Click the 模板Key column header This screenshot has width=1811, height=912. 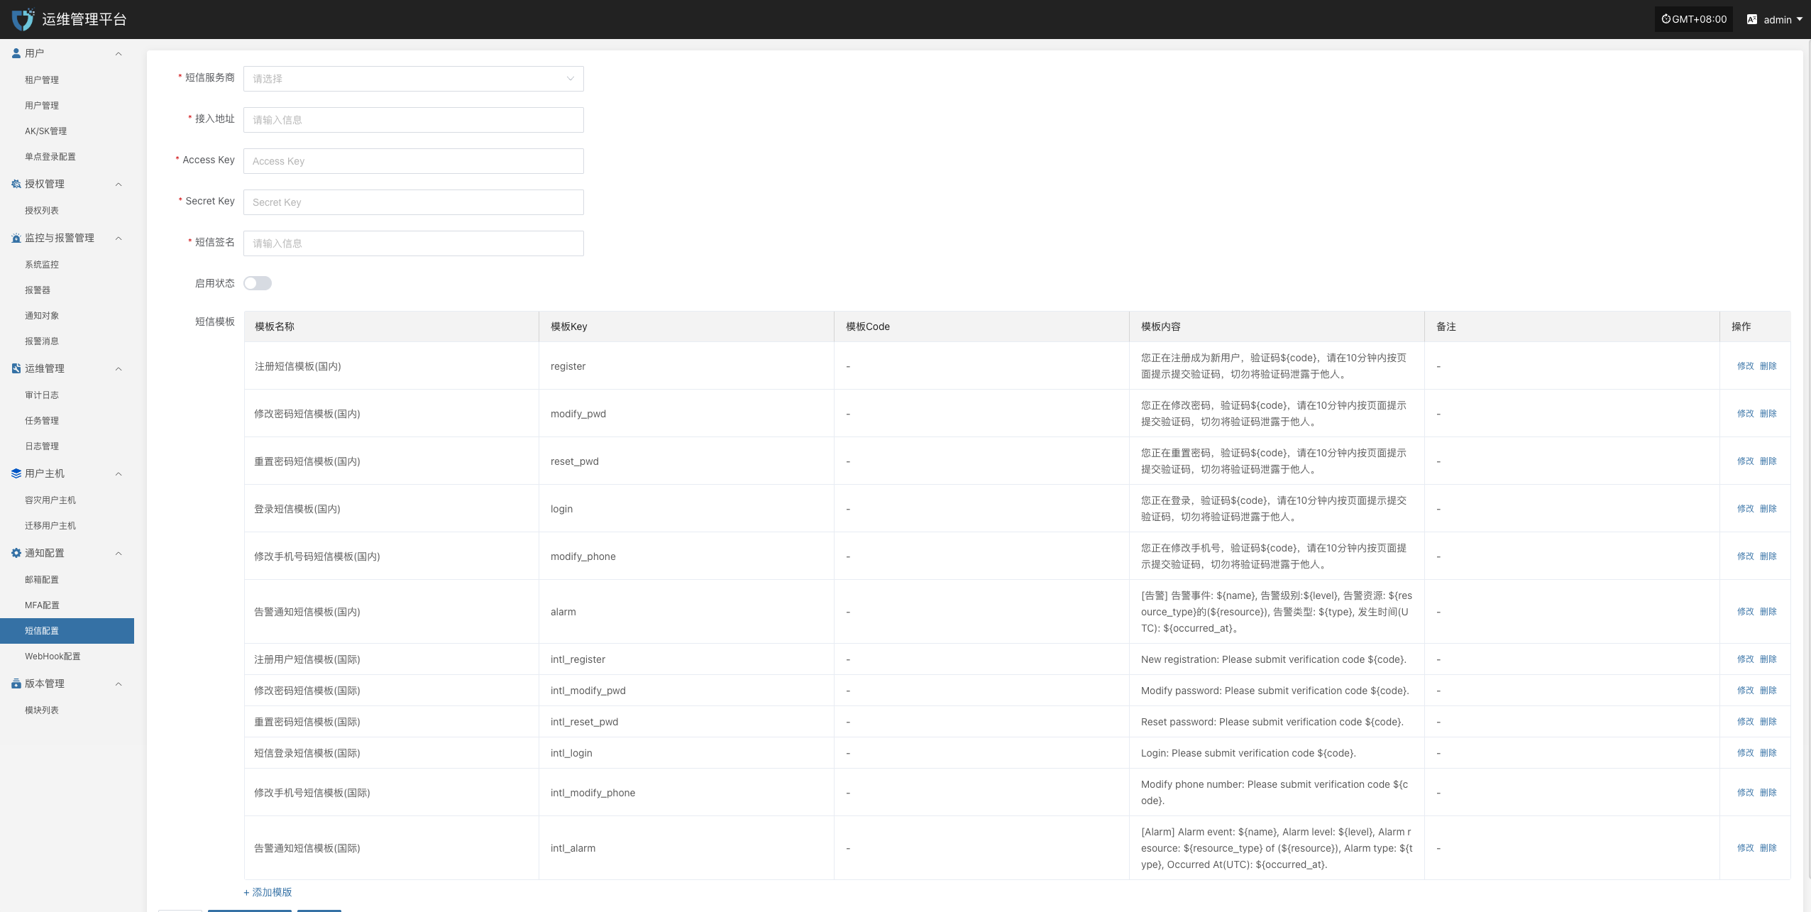coord(686,326)
